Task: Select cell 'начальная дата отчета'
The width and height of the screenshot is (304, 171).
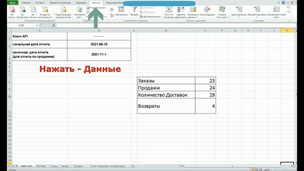Action: tap(40, 44)
